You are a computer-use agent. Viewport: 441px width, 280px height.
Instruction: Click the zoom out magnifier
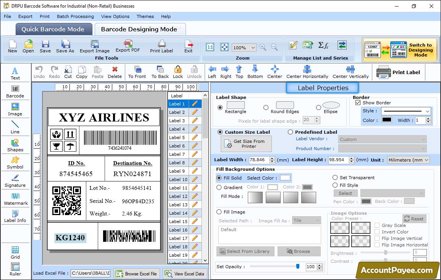click(274, 47)
